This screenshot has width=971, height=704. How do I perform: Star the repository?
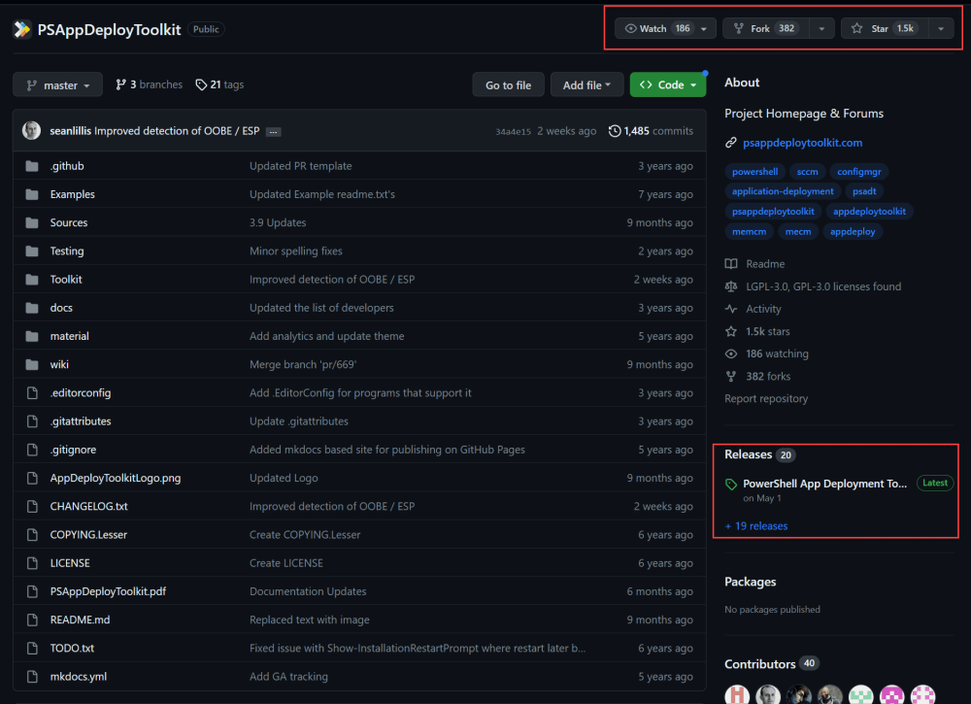click(885, 28)
